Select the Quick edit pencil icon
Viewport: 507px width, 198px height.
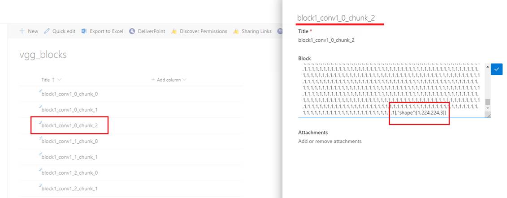(x=47, y=31)
